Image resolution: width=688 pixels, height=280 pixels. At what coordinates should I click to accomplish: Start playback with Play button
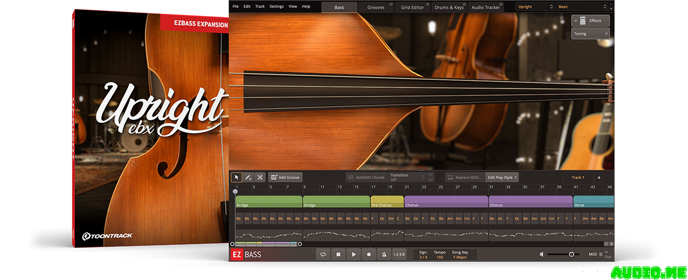[354, 254]
